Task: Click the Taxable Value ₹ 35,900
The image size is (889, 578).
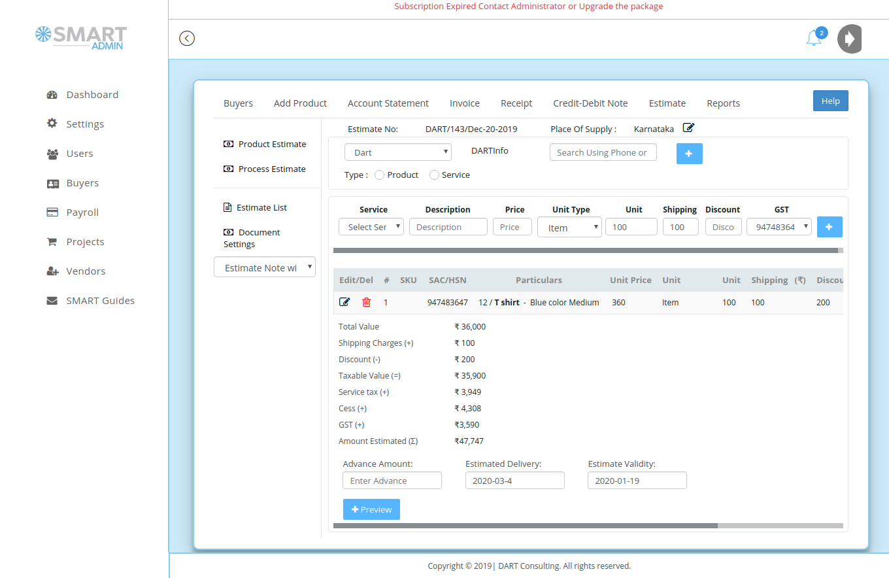Action: [x=470, y=376]
